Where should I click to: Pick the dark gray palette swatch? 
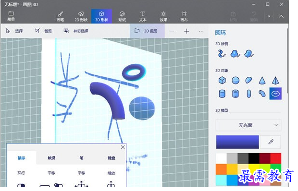(x=243, y=158)
